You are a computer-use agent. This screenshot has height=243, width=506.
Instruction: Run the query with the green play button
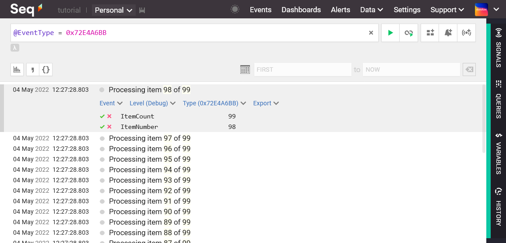pyautogui.click(x=390, y=32)
